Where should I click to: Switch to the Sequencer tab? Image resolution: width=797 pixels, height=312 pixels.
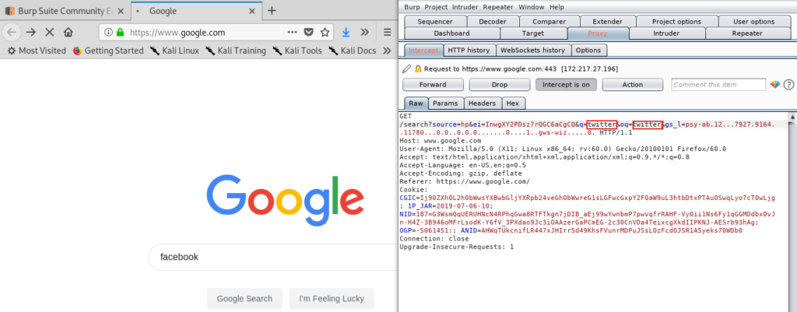[x=434, y=21]
